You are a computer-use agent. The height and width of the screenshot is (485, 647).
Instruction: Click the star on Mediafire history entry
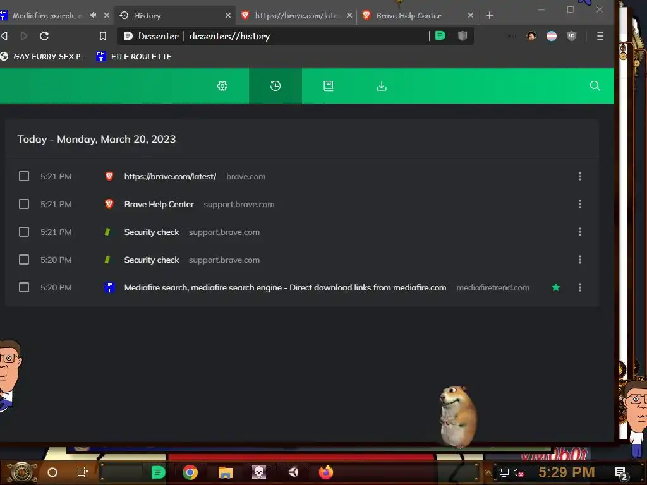click(x=556, y=287)
